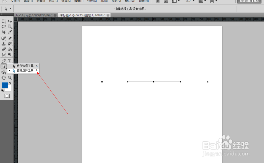Open the 编辑(E) menu

28,1
